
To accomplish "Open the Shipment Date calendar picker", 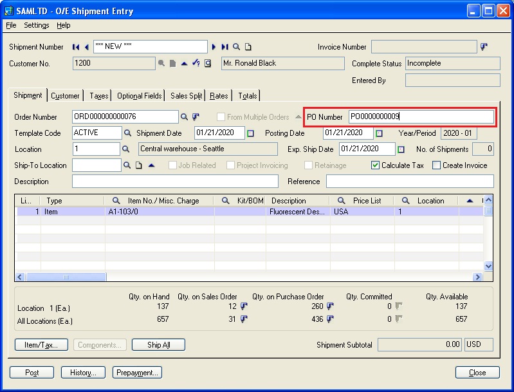I will pyautogui.click(x=251, y=133).
